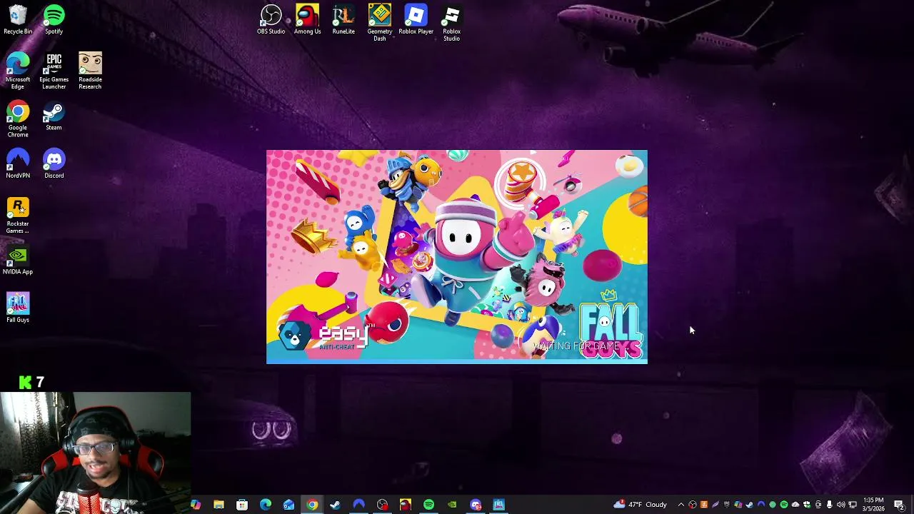The image size is (914, 514).
Task: Open Microsoft Edge from the taskbar
Action: tap(266, 505)
